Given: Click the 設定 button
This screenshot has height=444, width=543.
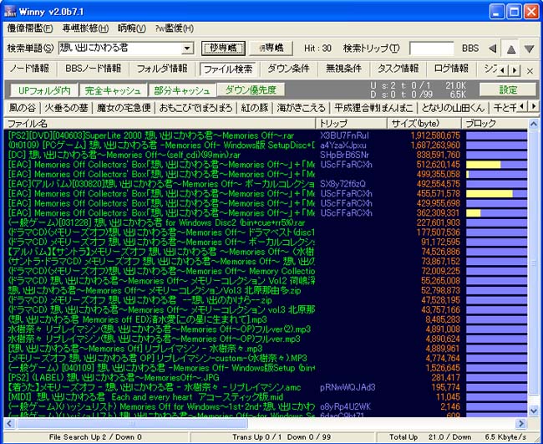Looking at the screenshot, I should [508, 90].
